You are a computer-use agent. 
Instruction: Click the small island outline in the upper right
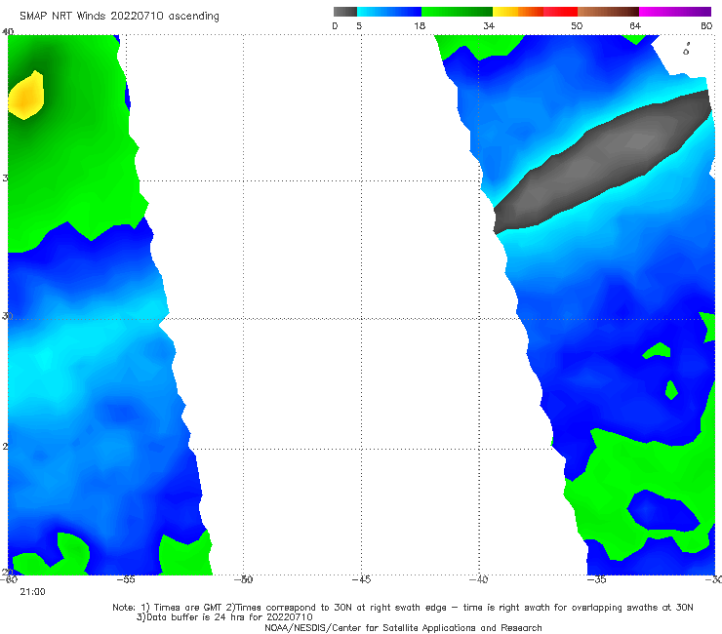click(686, 50)
